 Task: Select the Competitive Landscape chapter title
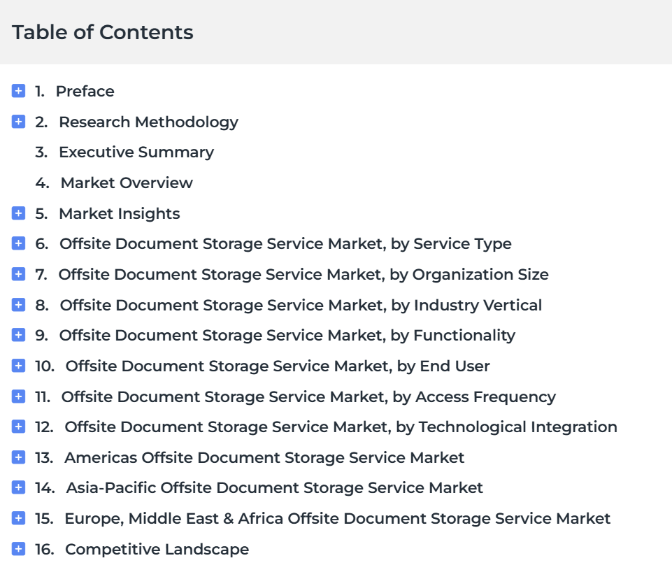[157, 550]
